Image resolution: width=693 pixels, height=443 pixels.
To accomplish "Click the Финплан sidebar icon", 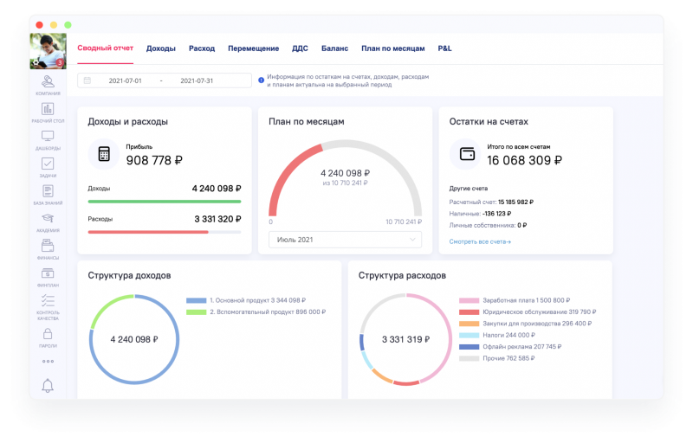I will (x=48, y=274).
